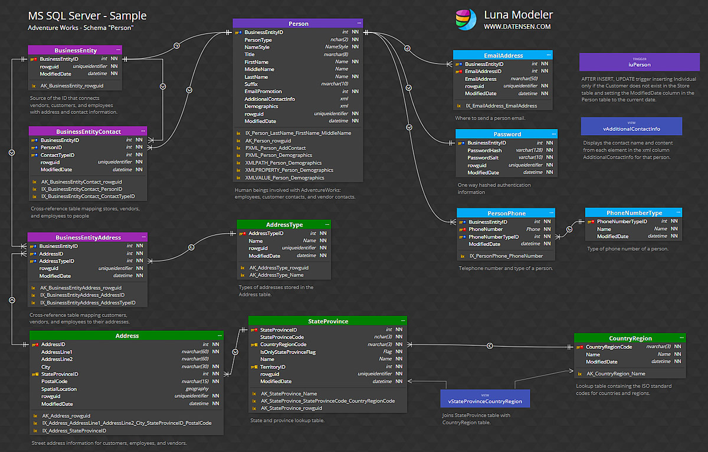Select the vAdditionalContactInfo view box
The width and height of the screenshot is (708, 452).
click(x=631, y=126)
